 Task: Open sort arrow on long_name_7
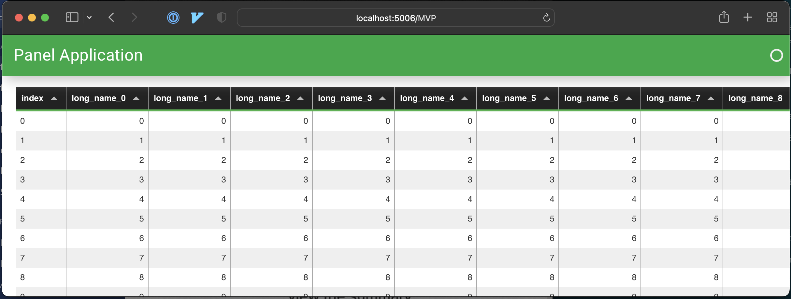(711, 98)
